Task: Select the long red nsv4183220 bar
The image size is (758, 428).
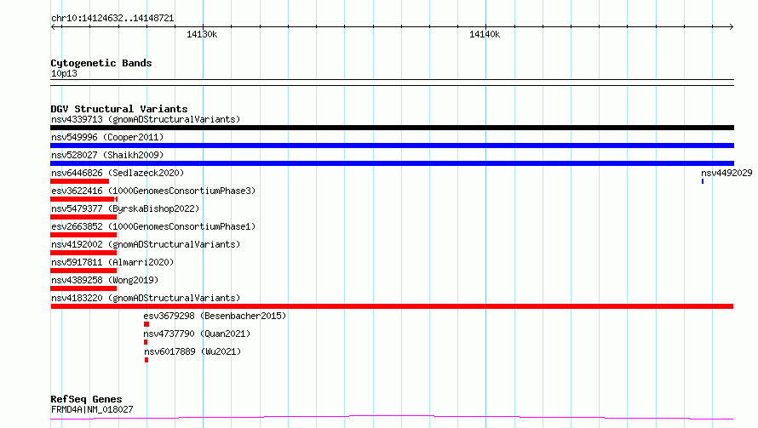Action: pos(392,306)
